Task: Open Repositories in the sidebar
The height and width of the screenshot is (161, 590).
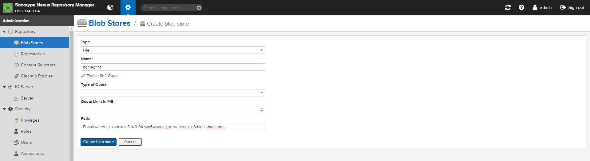Action: [34, 54]
